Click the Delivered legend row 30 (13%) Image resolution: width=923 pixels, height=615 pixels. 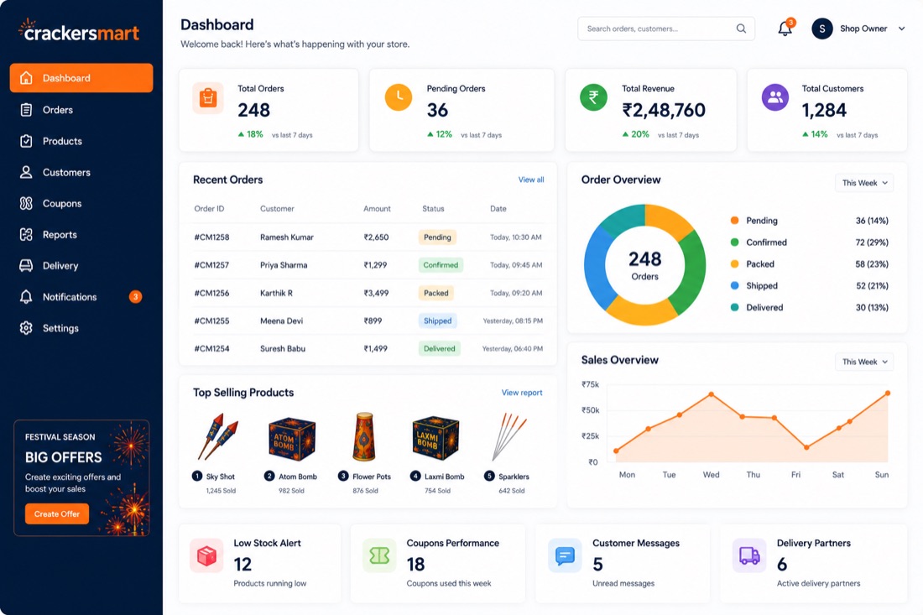(810, 307)
